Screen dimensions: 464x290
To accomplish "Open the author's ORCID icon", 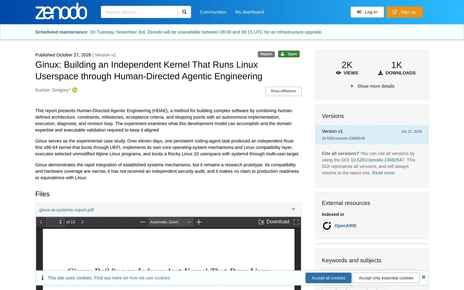I will click(x=75, y=90).
